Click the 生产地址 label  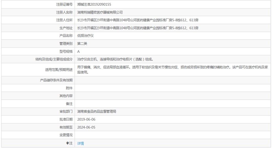tap(66, 28)
